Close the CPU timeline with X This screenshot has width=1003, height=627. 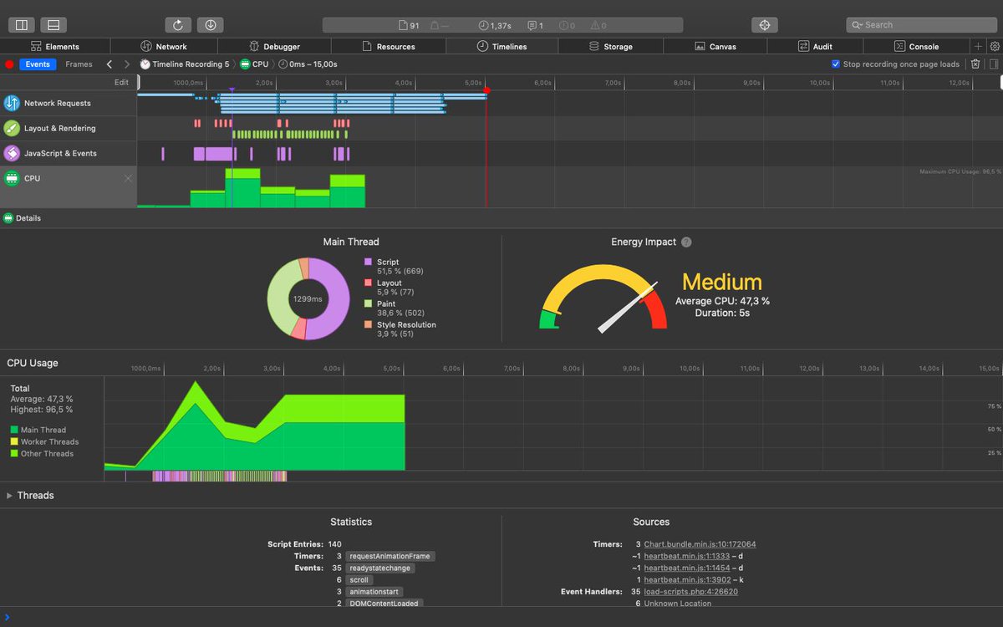click(x=128, y=178)
